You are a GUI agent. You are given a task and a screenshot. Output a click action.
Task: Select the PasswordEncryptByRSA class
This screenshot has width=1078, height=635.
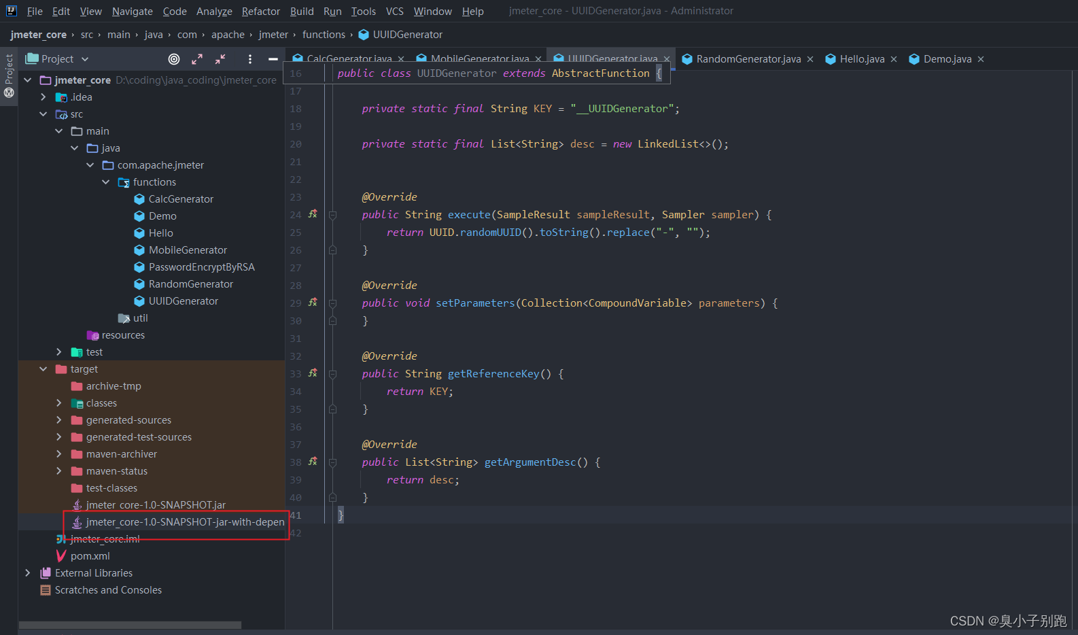(x=201, y=267)
